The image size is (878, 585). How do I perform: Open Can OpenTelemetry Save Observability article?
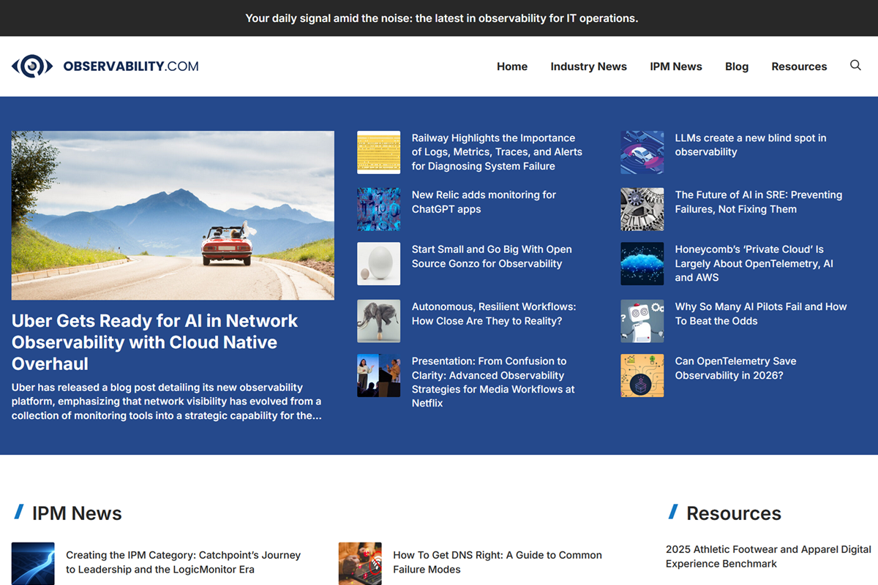[x=735, y=368]
